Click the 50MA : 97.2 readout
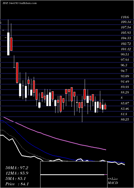 17,168
